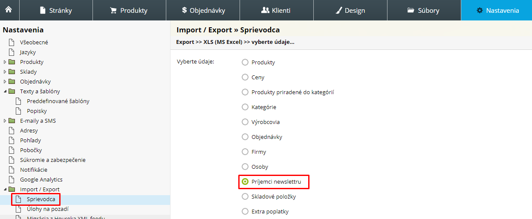The height and width of the screenshot is (219, 532).
Task: Open Pohľady settings item
Action: (x=30, y=140)
